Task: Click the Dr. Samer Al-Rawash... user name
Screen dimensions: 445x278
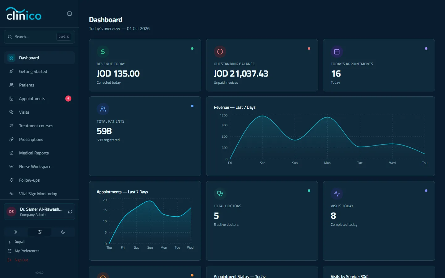Action: pyautogui.click(x=41, y=209)
